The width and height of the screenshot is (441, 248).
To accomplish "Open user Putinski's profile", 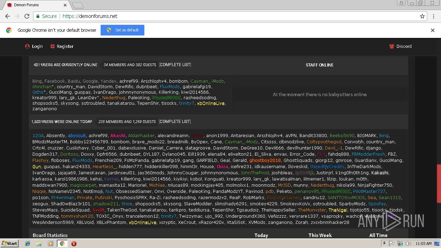I will pos(103,198).
